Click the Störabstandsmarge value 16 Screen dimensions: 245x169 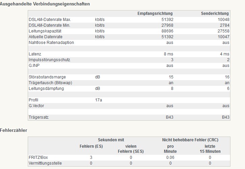pos(227,77)
